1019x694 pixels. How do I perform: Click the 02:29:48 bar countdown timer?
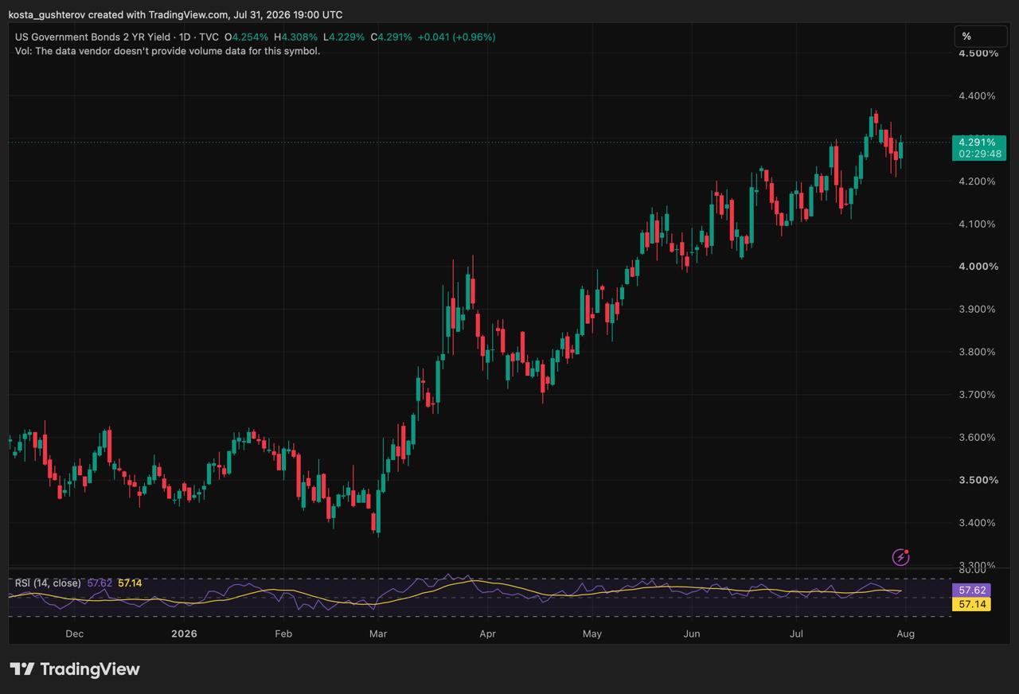click(980, 154)
